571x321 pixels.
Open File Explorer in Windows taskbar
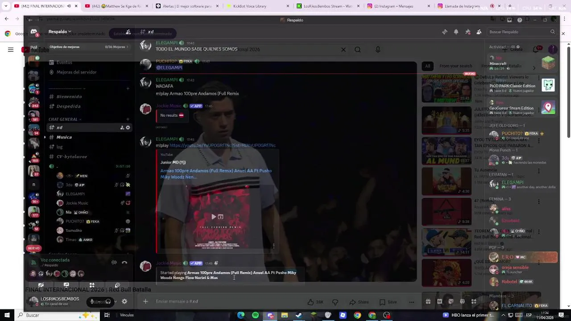pyautogui.click(x=284, y=315)
